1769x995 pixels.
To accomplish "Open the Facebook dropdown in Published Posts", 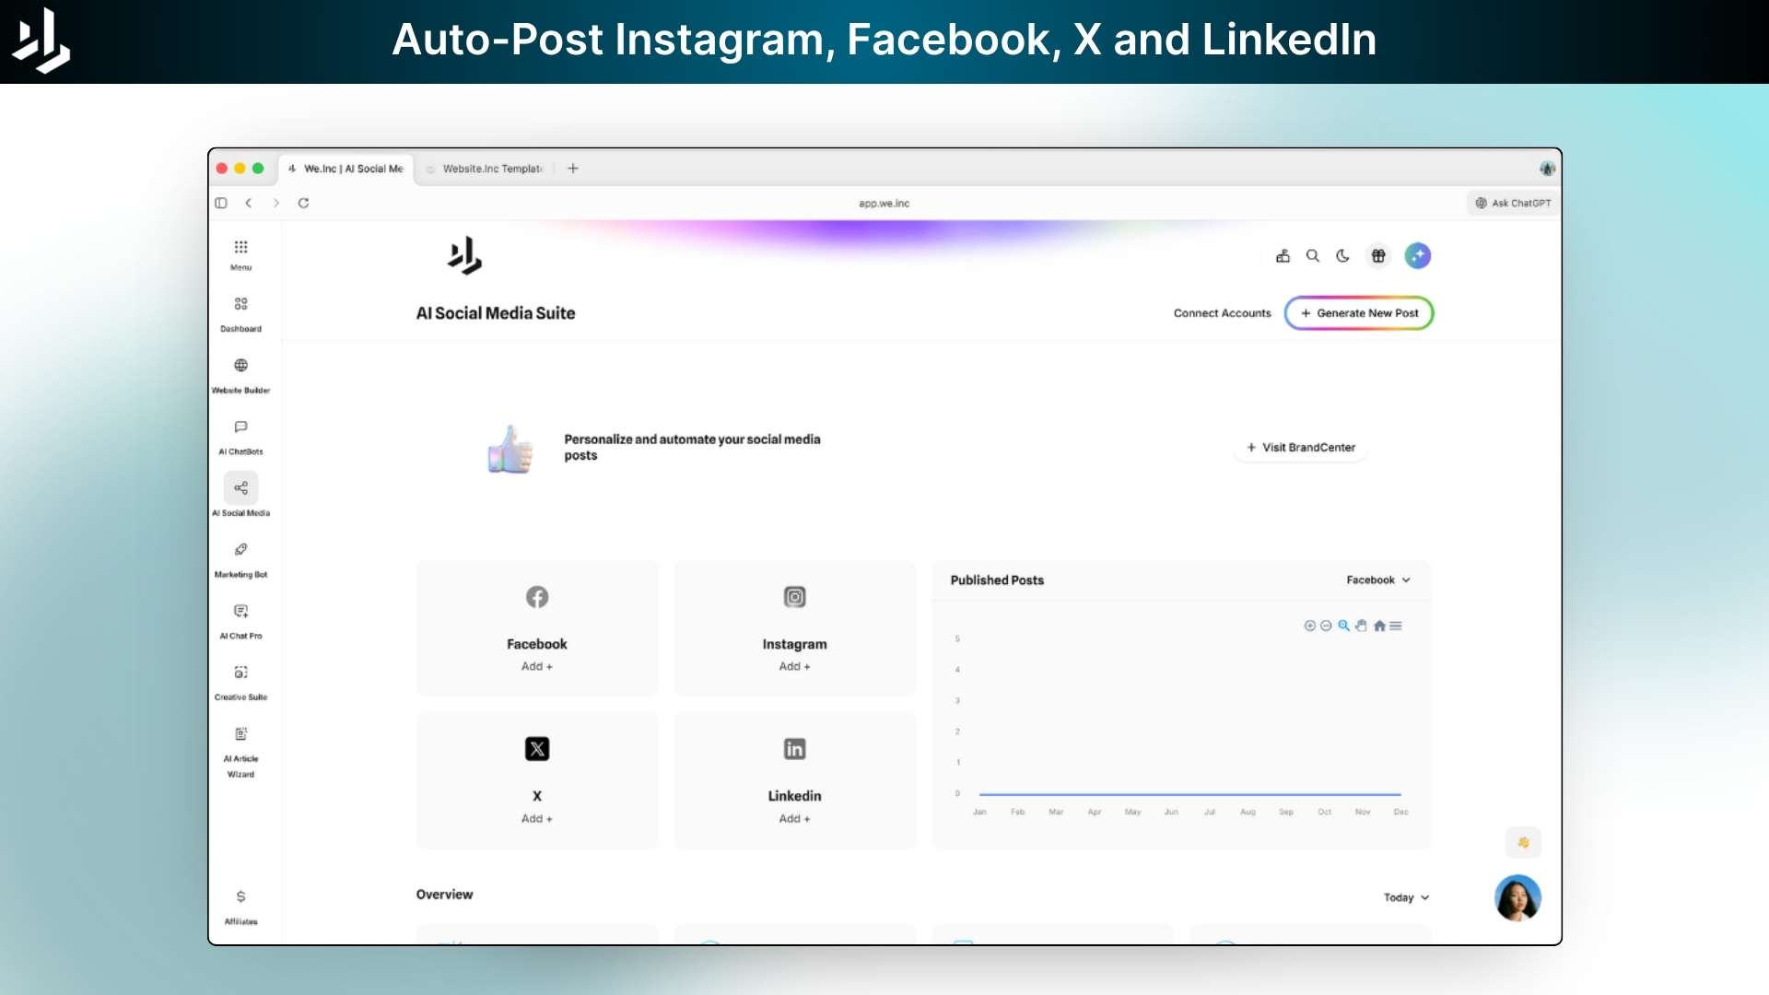I will tap(1377, 580).
